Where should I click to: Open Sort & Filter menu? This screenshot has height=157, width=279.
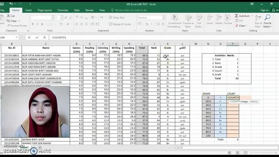click(x=258, y=21)
